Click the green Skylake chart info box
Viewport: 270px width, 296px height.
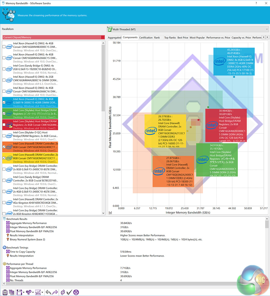click(217, 160)
